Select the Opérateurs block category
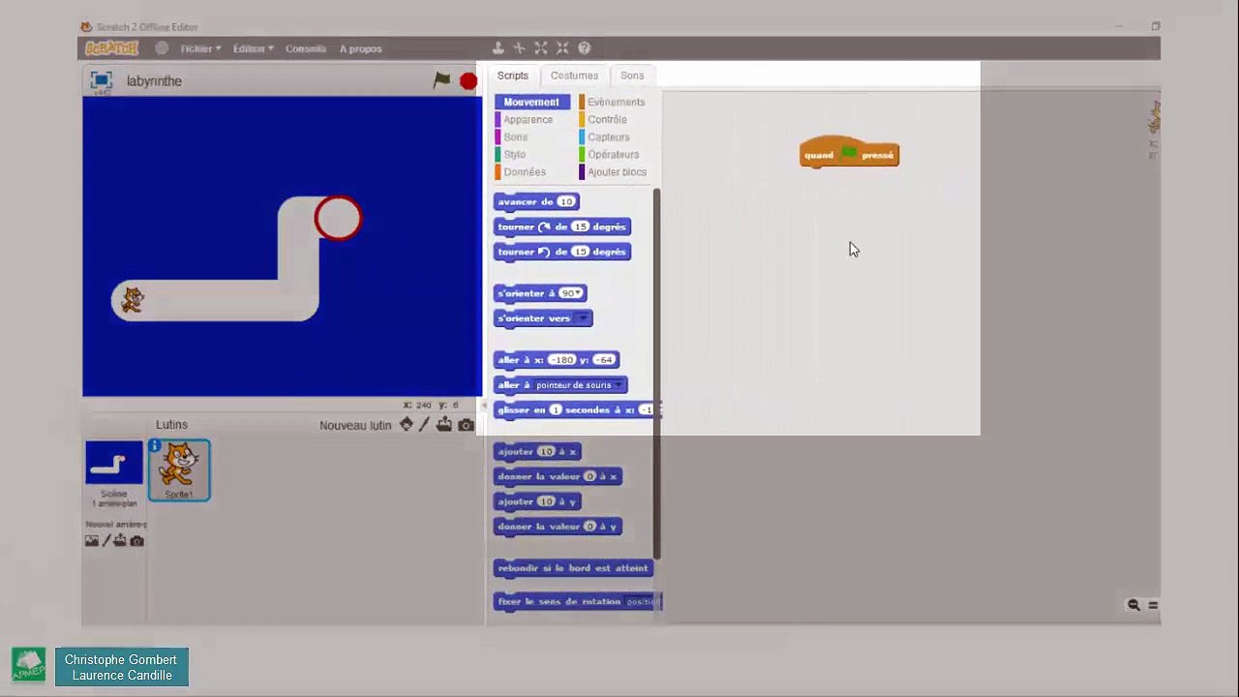 [613, 154]
